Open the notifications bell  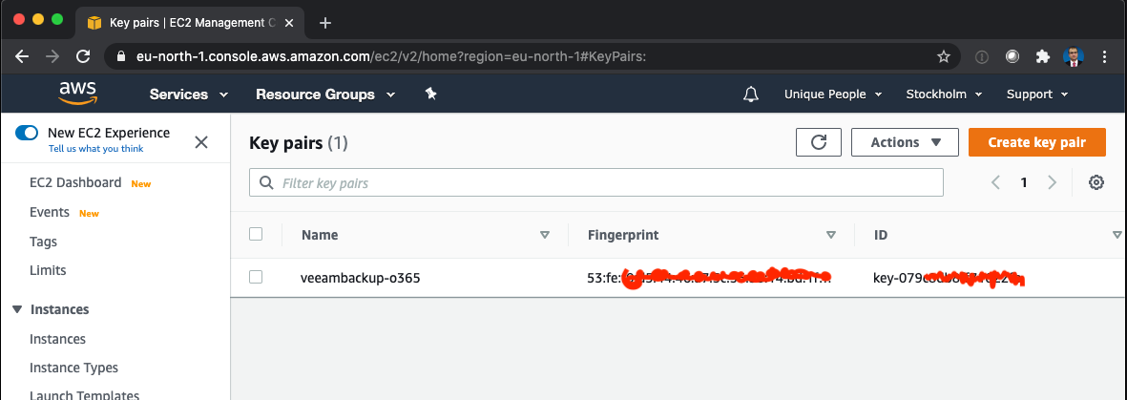[751, 95]
